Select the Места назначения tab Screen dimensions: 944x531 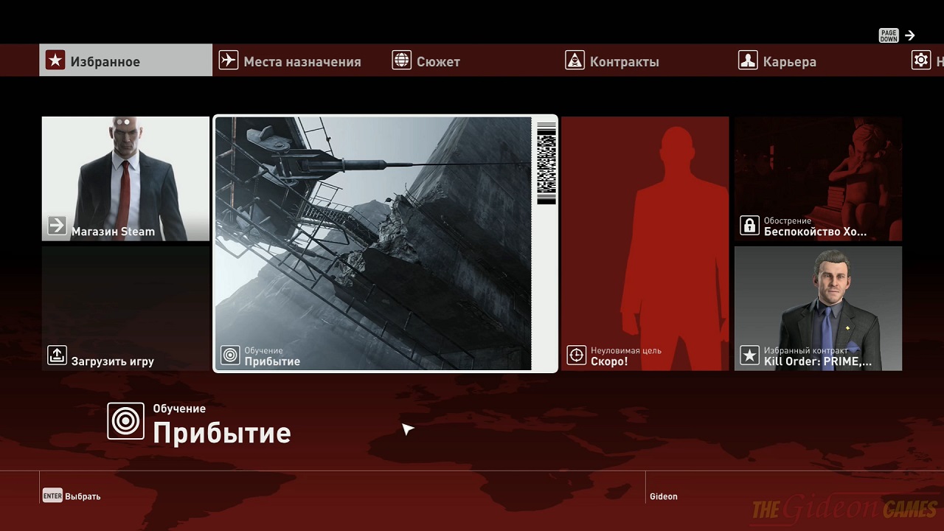click(302, 62)
